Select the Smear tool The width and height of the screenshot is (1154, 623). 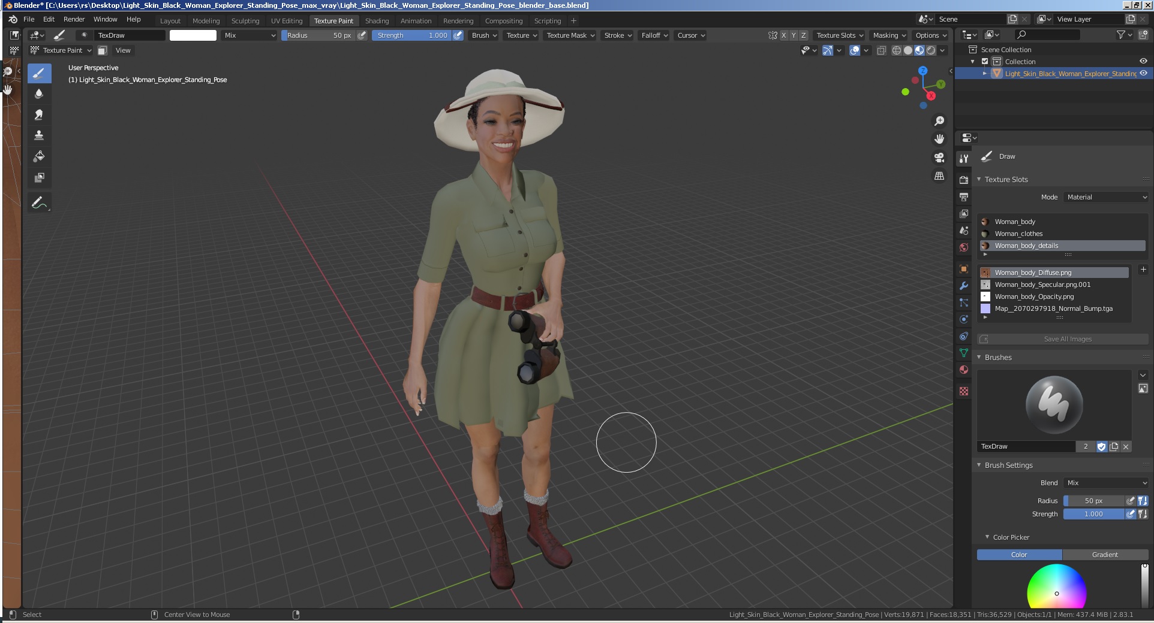pyautogui.click(x=39, y=114)
